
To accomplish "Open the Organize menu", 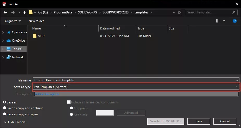I will pos(13,21).
